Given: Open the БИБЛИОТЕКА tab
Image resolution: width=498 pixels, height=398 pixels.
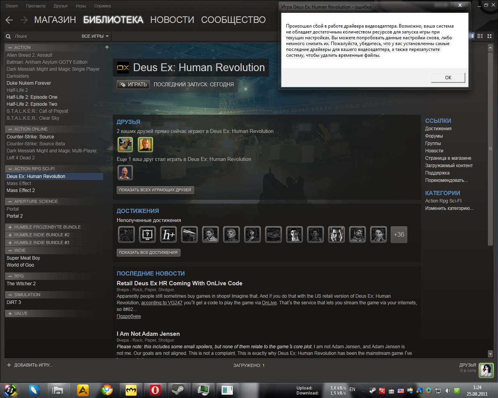Looking at the screenshot, I should (113, 20).
